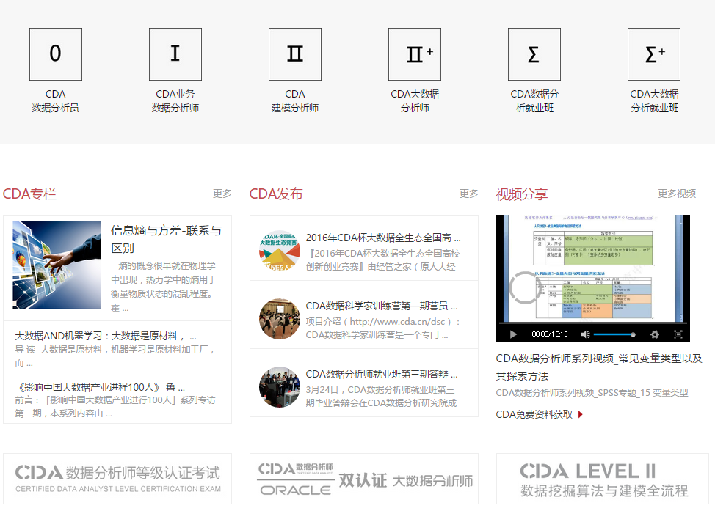Open article 《影响中国大数据产业进程100人》
The image size is (715, 511).
(x=100, y=387)
